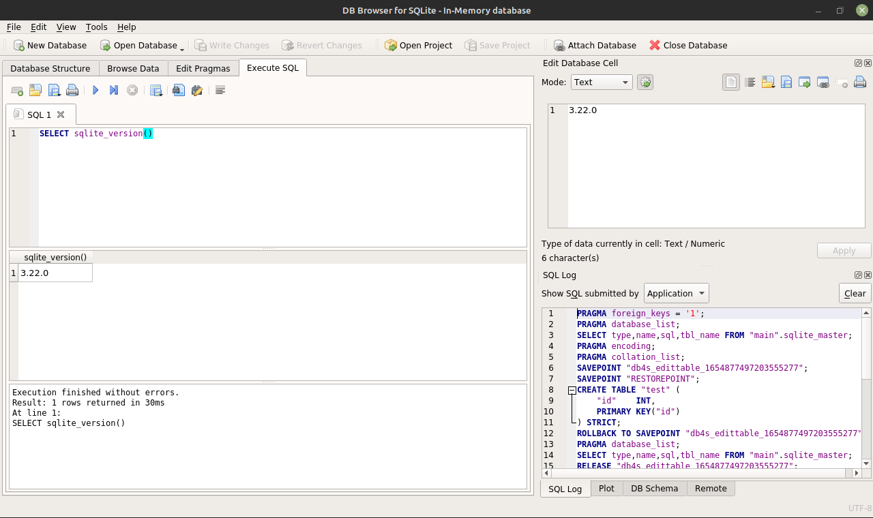Attach a database

click(x=595, y=45)
